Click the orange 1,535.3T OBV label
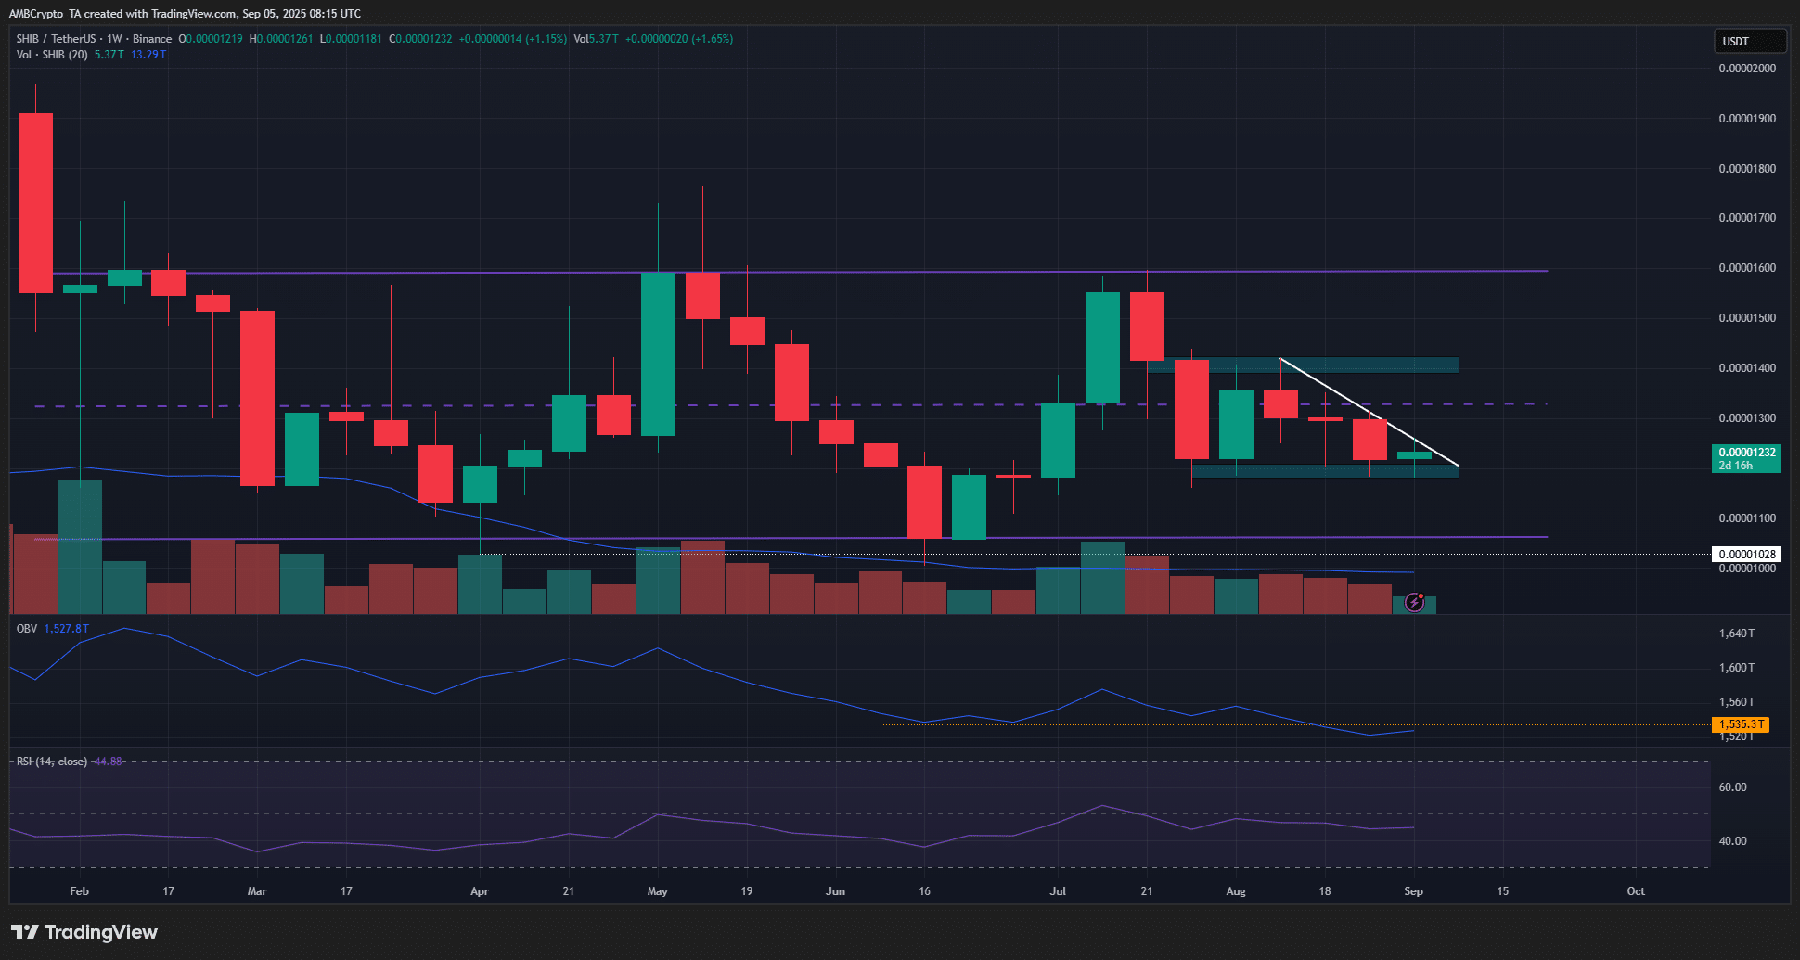This screenshot has width=1800, height=960. tap(1741, 724)
